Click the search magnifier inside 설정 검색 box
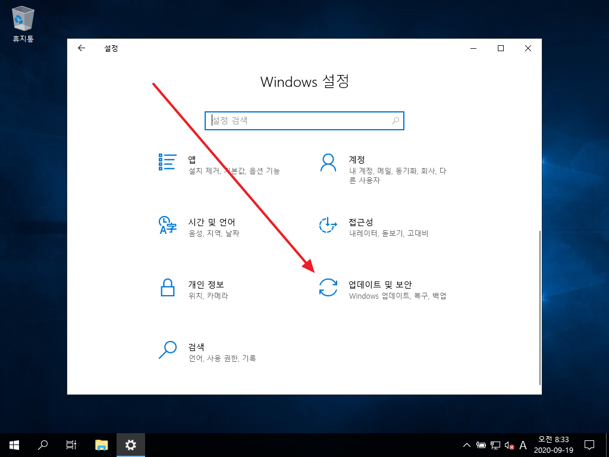Viewport: 609px width, 457px height. pyautogui.click(x=395, y=120)
